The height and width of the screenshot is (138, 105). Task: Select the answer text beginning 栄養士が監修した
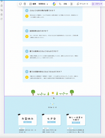click(x=54, y=57)
